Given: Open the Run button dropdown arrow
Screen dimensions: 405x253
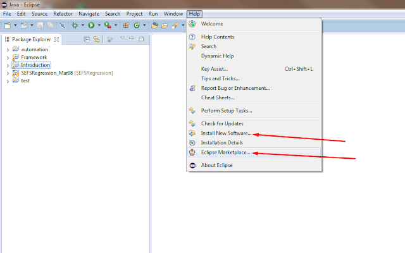Looking at the screenshot, I should tap(99, 25).
